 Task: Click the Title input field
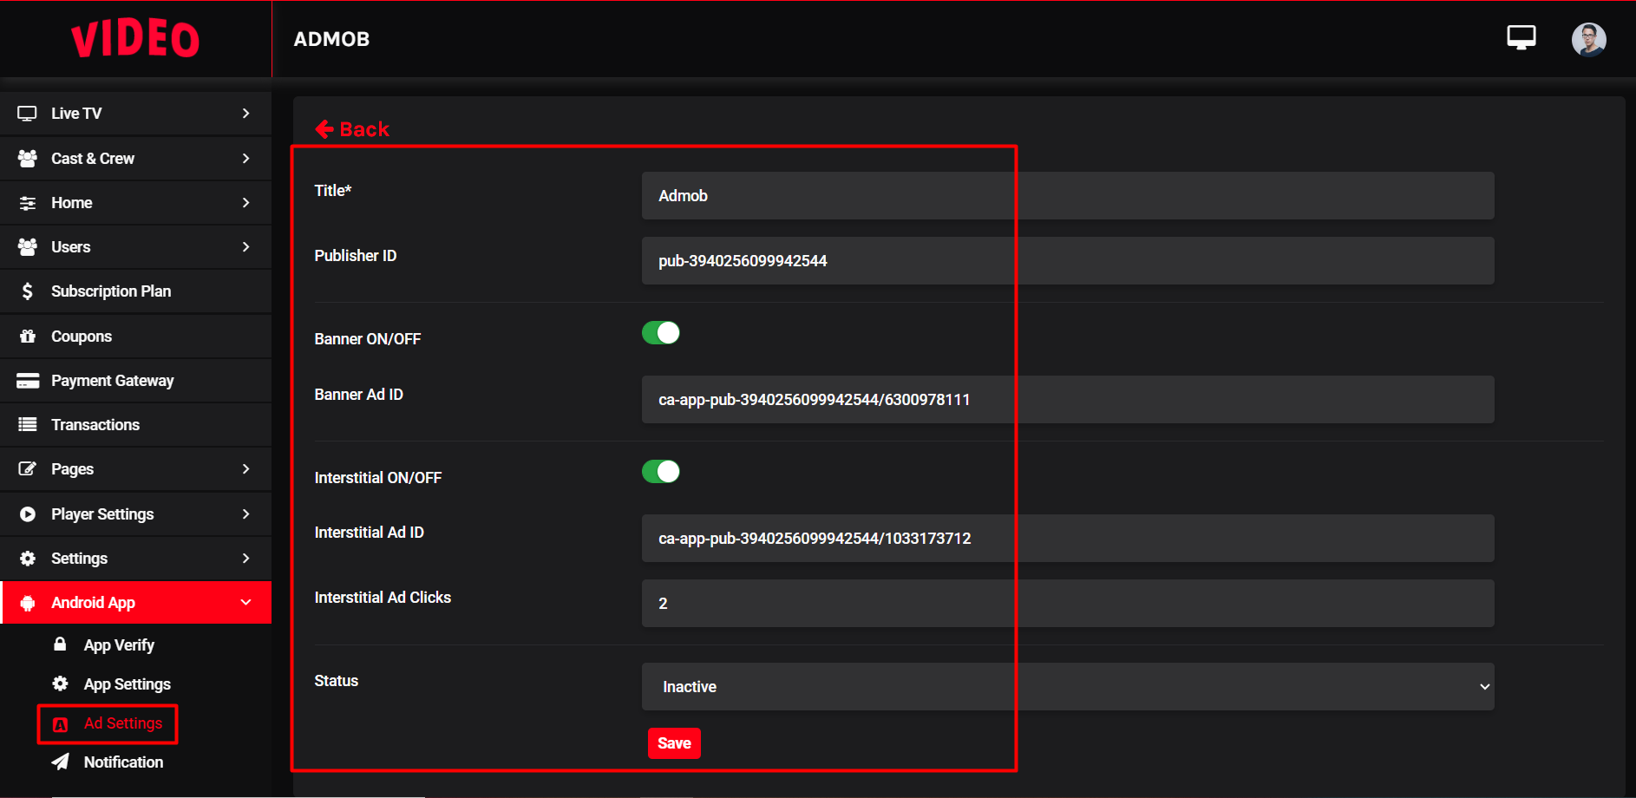point(1068,196)
